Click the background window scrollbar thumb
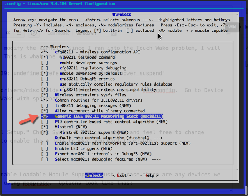Viewport: 248px width, 196px height. pos(246,190)
